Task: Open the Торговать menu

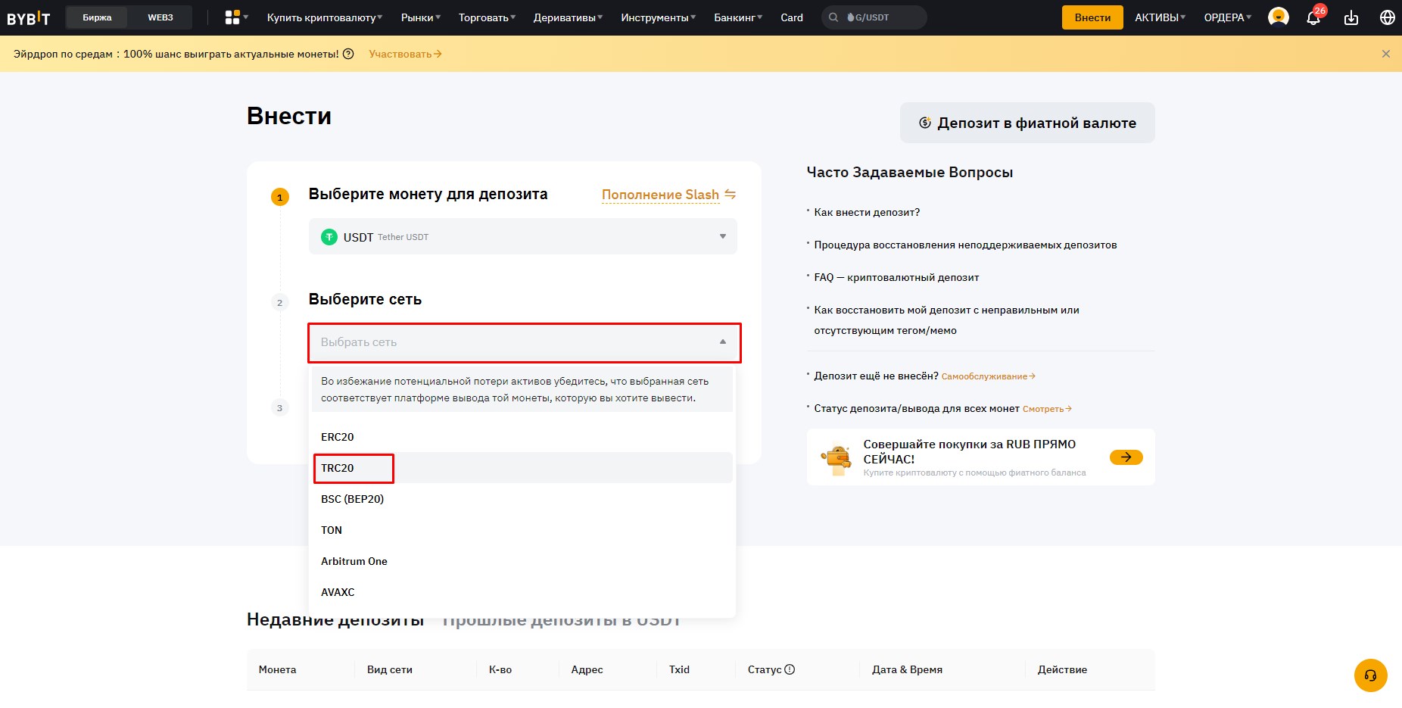Action: click(x=487, y=17)
